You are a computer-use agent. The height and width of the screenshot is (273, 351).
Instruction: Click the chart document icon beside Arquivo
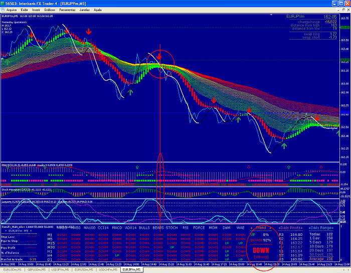tap(3, 10)
